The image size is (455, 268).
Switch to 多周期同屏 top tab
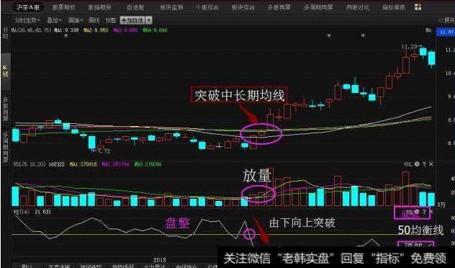pyautogui.click(x=318, y=7)
